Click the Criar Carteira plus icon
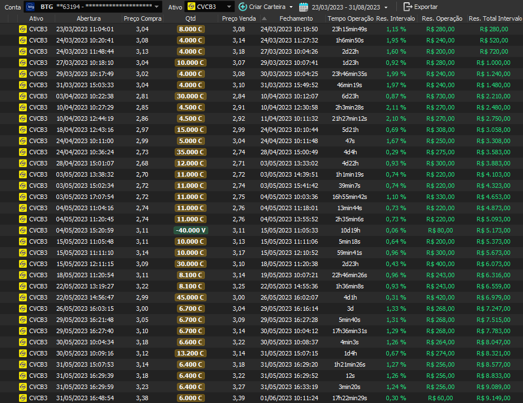The width and height of the screenshot is (523, 403). [x=243, y=7]
